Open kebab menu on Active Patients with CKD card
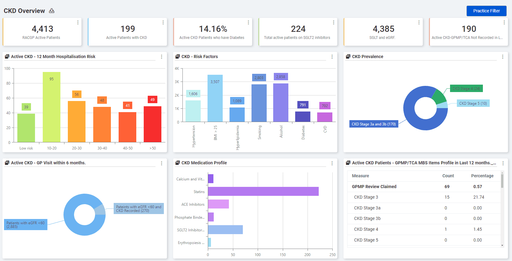 point(163,23)
